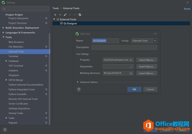Viewport: 192px width, 134px height.
Task: Click project-level icon beside Tasks
Action: (46, 118)
